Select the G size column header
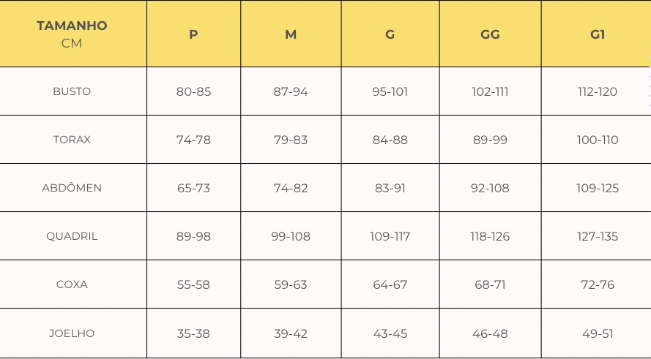Screen dimensions: 651x359 pyautogui.click(x=390, y=34)
